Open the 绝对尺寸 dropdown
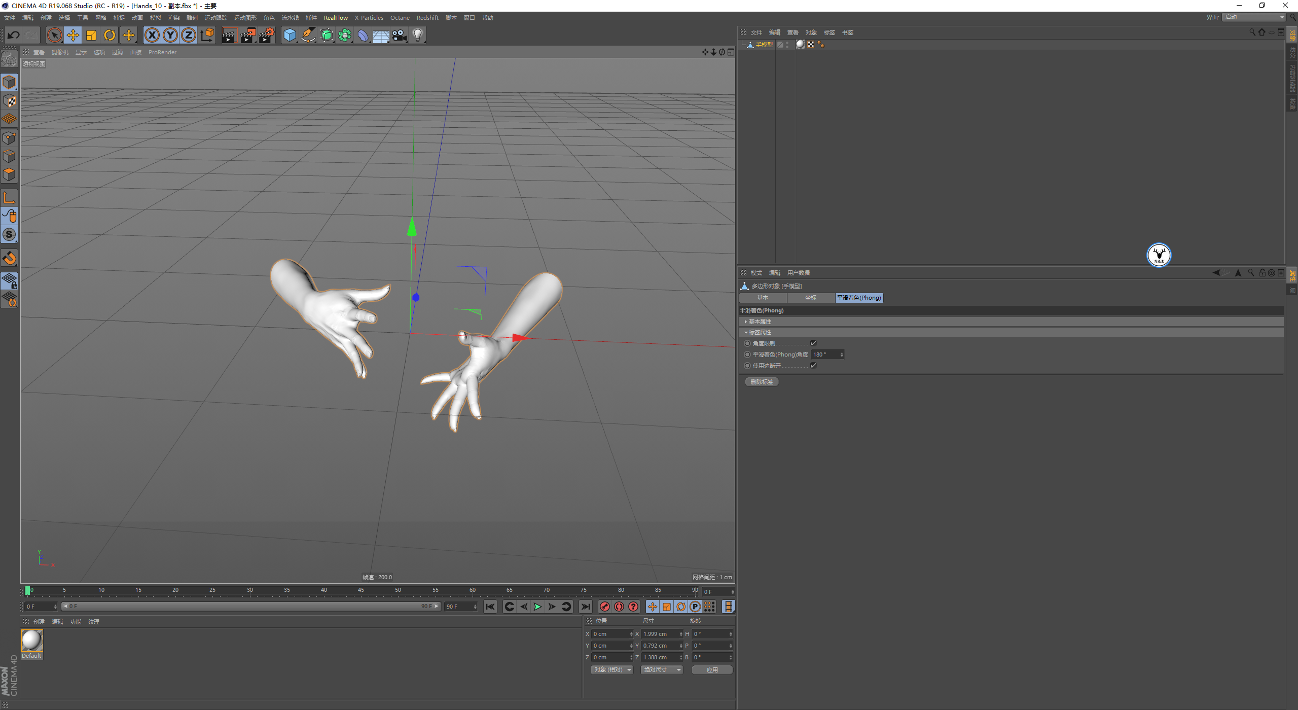The width and height of the screenshot is (1298, 710). (662, 670)
